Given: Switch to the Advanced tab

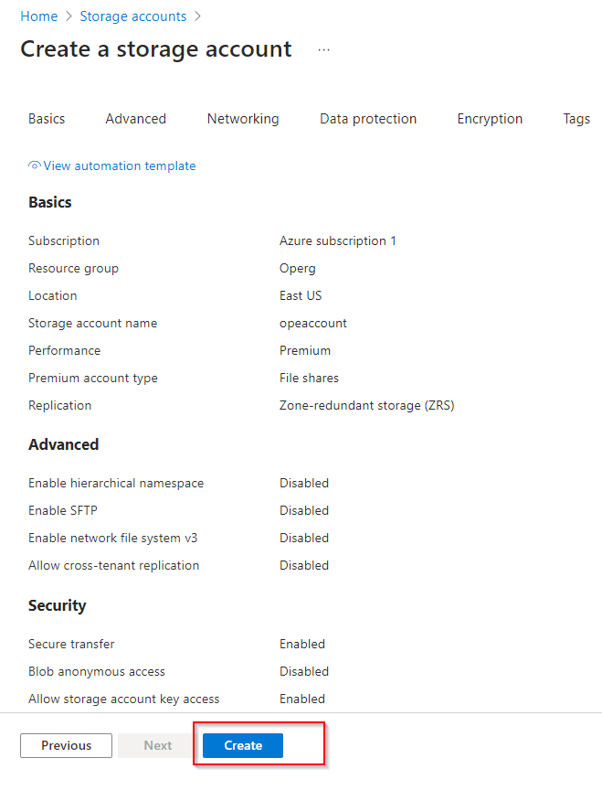Looking at the screenshot, I should (135, 119).
